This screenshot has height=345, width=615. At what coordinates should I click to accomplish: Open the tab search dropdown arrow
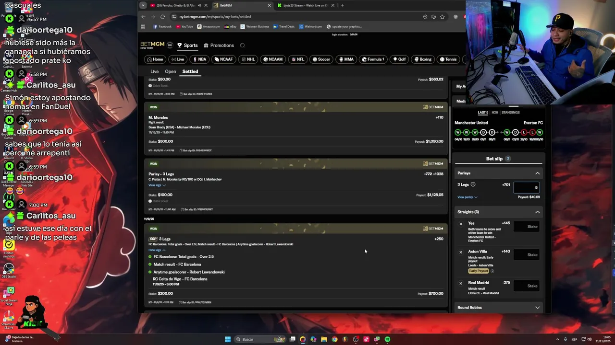pyautogui.click(x=143, y=5)
